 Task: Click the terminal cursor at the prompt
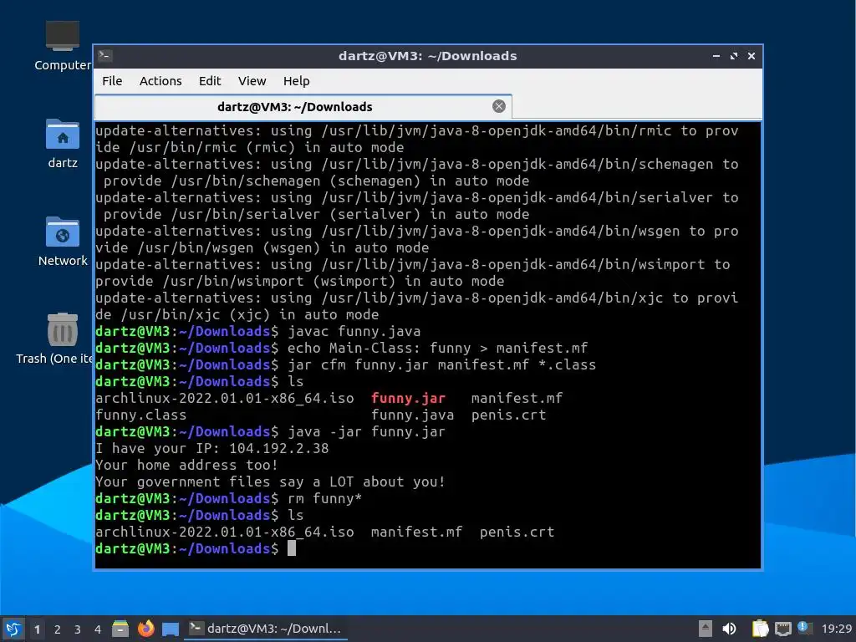point(292,548)
